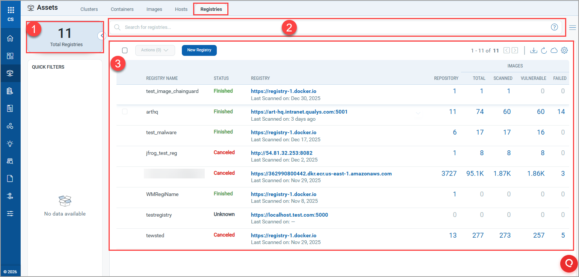Click the search help question mark icon
The height and width of the screenshot is (277, 579).
pos(554,27)
